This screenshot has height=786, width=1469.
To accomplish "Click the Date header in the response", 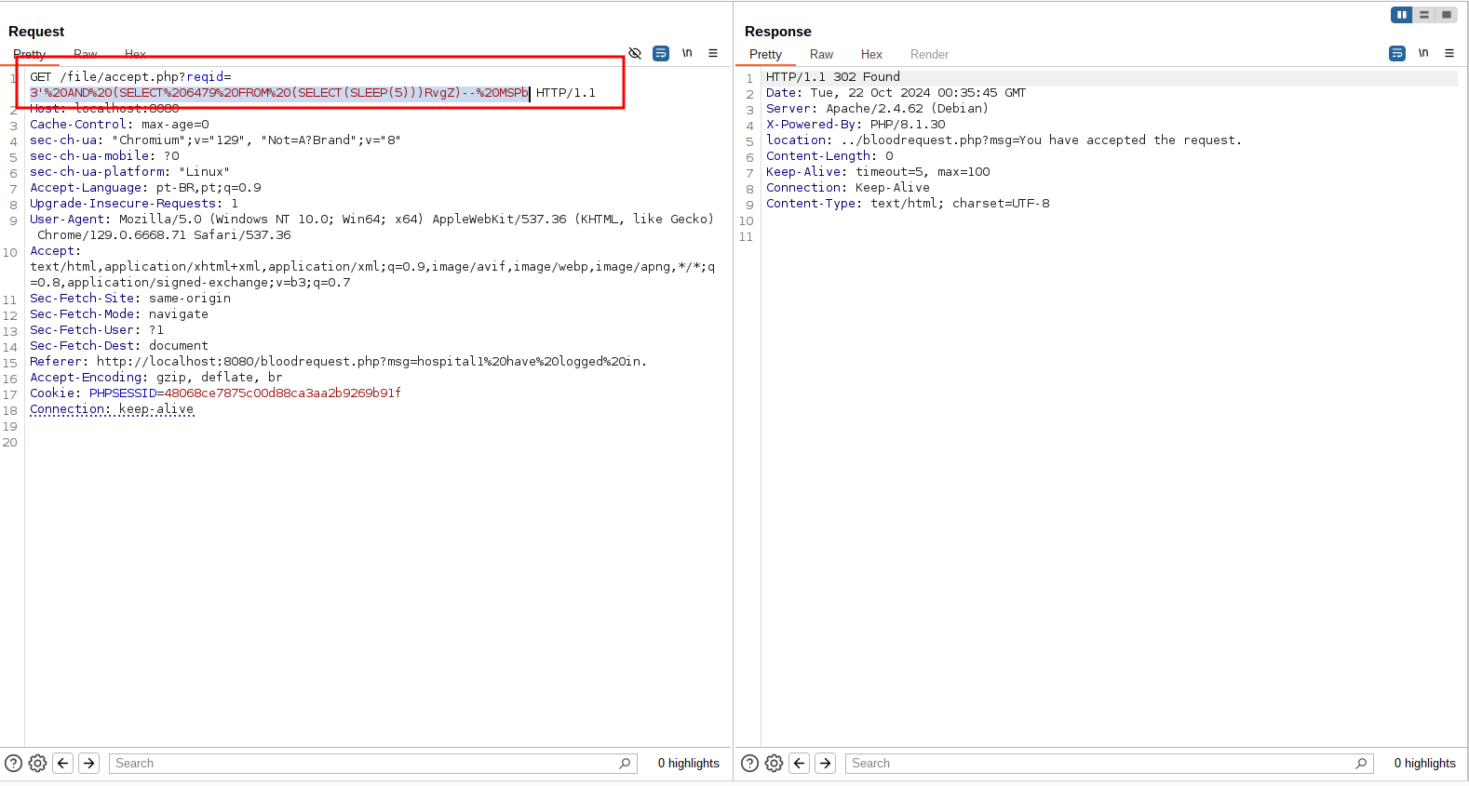I will tap(896, 93).
